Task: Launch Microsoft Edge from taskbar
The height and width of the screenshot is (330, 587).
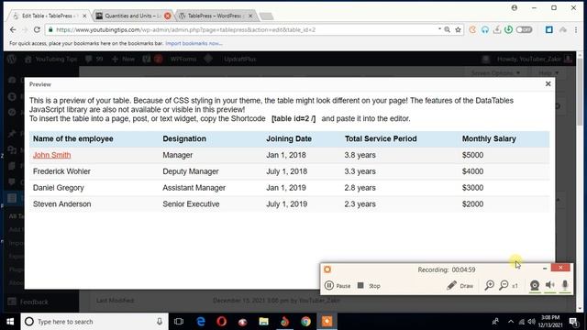Action: pyautogui.click(x=201, y=322)
